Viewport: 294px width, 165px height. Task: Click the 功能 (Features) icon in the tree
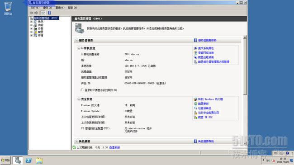35,25
